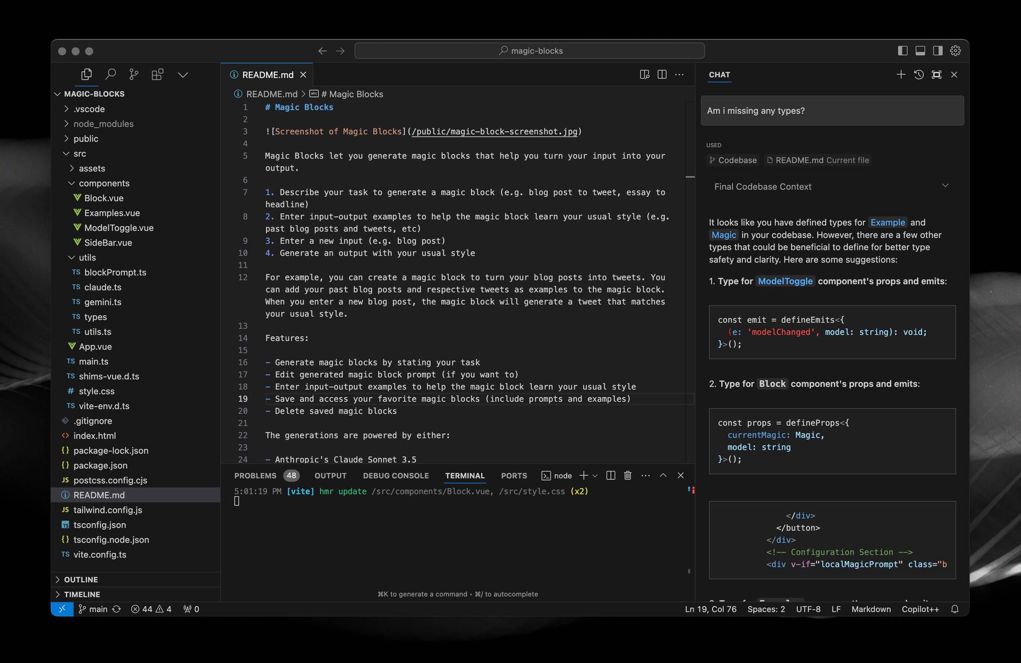Open errors and warnings count
1021x663 pixels.
151,609
